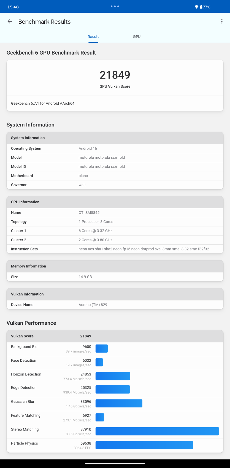Tap the Vulkan Performance heading
230x468 pixels.
tap(31, 323)
